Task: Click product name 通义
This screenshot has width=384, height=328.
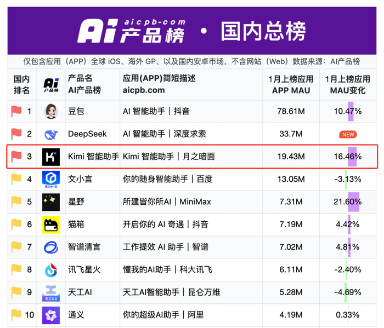Action: coord(76,315)
